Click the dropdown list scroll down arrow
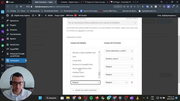This screenshot has width=180, height=101. coord(99,77)
